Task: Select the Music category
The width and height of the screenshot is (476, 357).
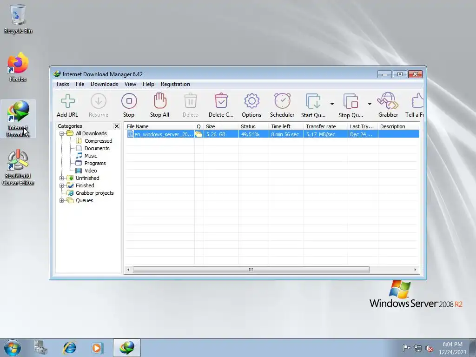Action: [x=91, y=156]
